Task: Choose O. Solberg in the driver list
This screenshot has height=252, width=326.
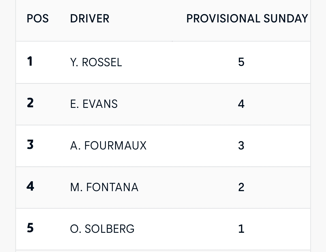Action: coord(102,229)
